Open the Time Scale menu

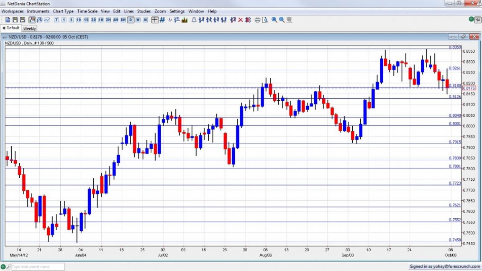[87, 11]
